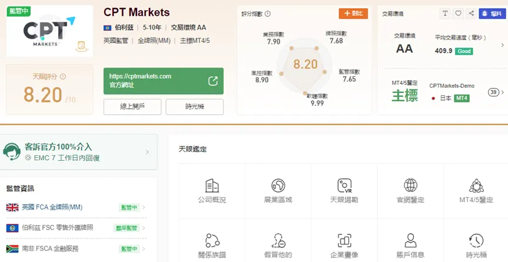Open the 時光機 clock icon tile

pyautogui.click(x=476, y=241)
